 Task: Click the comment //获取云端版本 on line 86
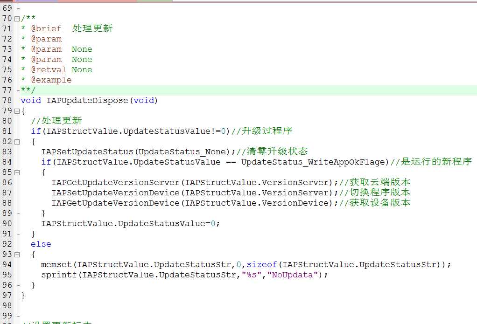pyautogui.click(x=375, y=182)
